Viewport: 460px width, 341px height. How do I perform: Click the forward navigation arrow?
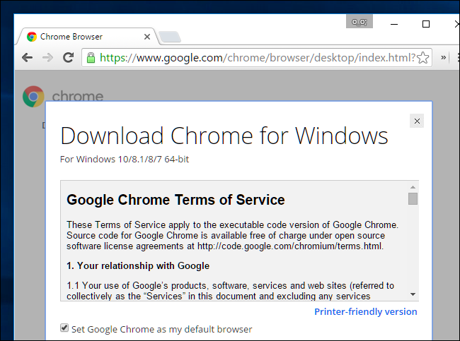click(47, 58)
